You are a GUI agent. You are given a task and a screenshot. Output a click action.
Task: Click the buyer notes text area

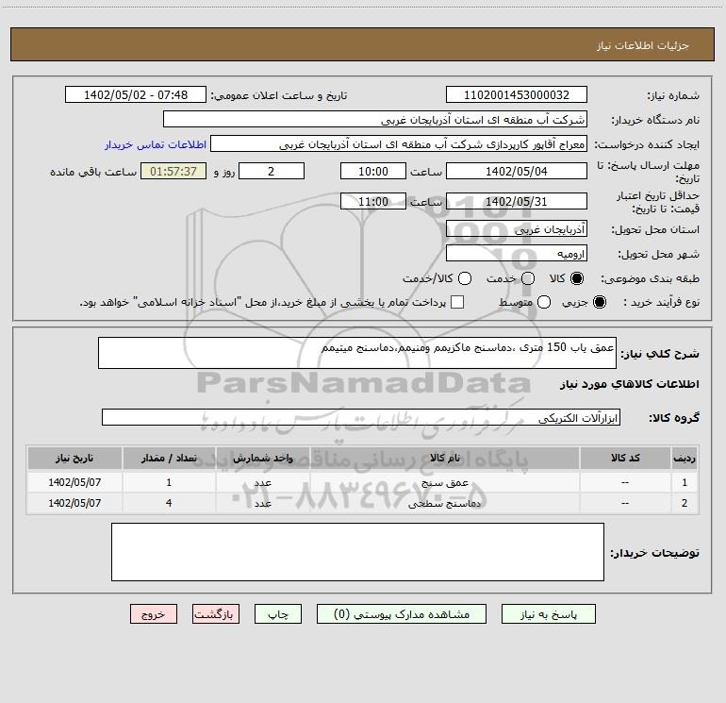tap(357, 552)
